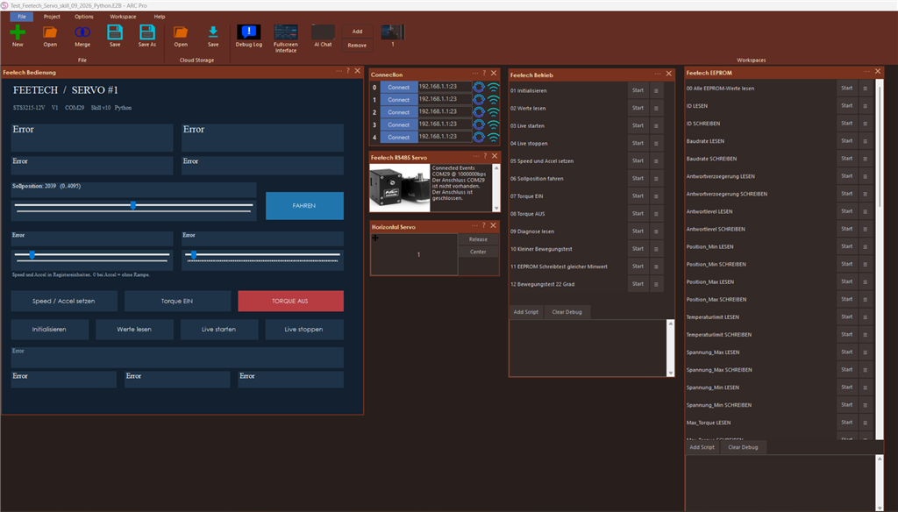Viewport: 898px width, 512px height.
Task: Click the New project icon
Action: 18,32
